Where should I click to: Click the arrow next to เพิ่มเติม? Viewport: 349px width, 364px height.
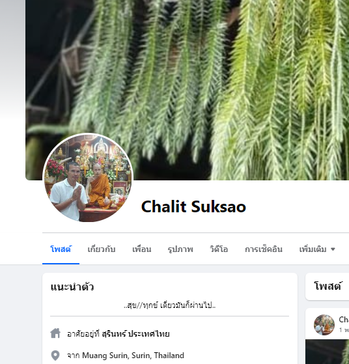point(333,249)
